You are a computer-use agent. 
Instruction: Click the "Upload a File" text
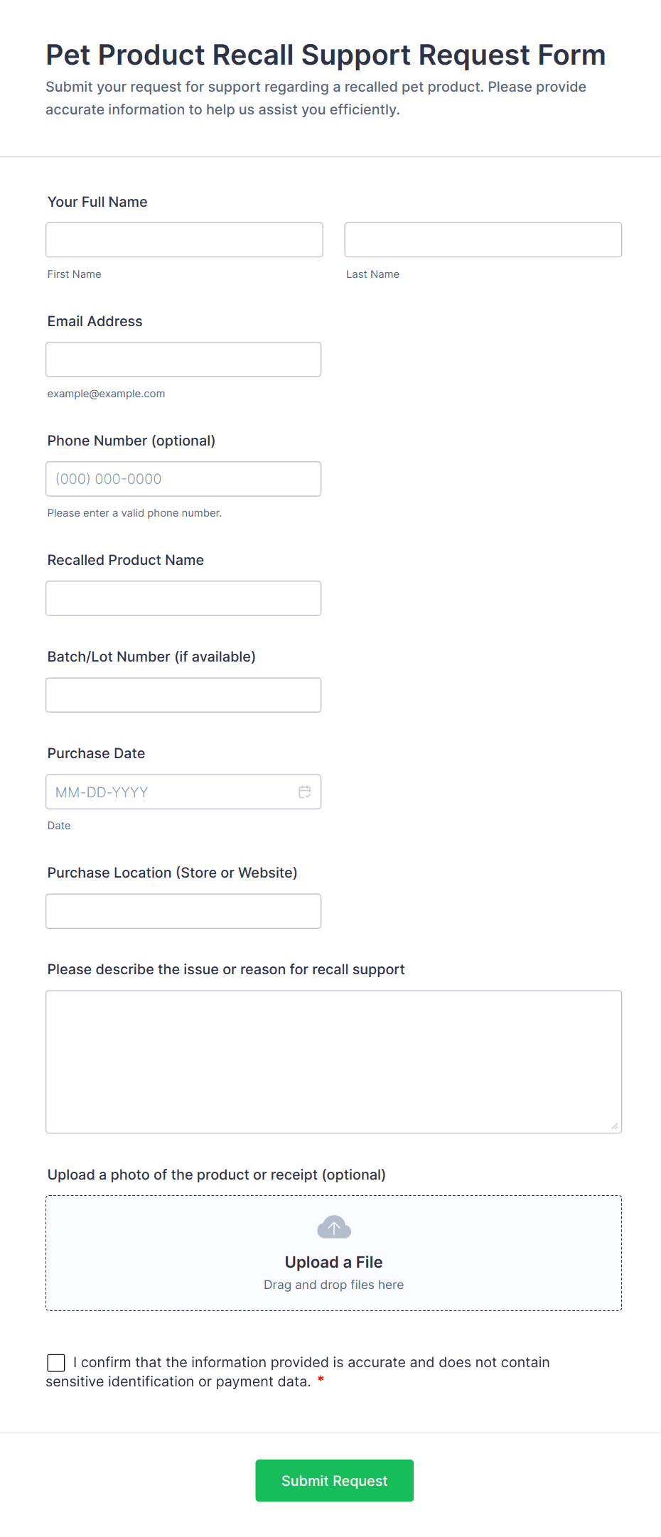[x=333, y=1262]
